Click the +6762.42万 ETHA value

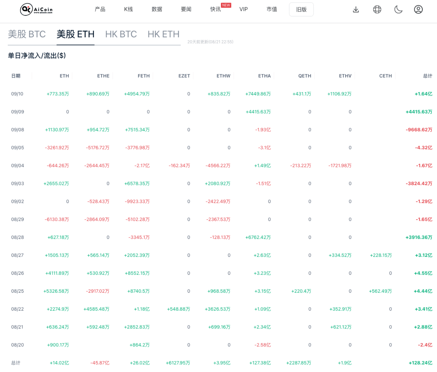tap(258, 237)
